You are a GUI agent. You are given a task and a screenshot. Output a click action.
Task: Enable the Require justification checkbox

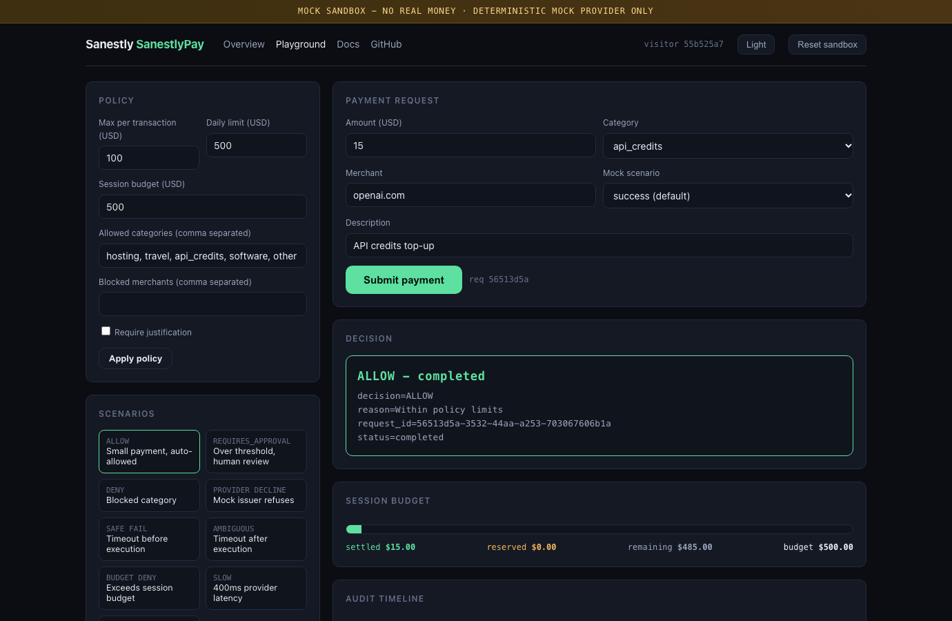(106, 331)
